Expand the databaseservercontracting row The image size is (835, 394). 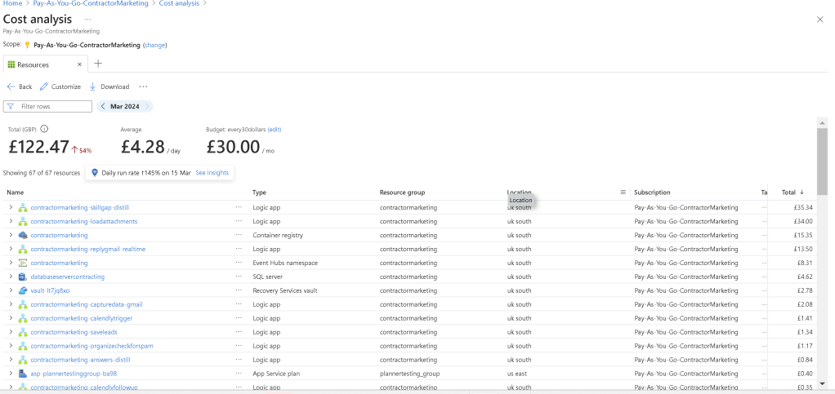[11, 277]
